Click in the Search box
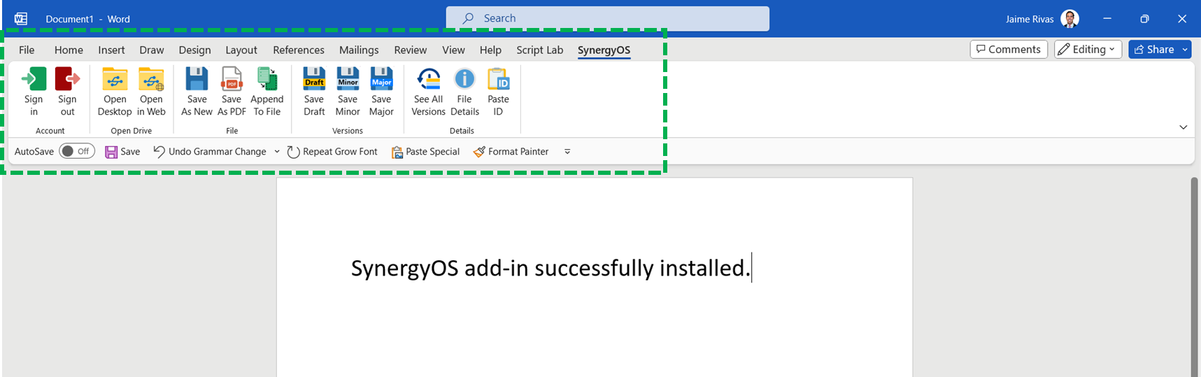This screenshot has width=1201, height=377. (607, 18)
